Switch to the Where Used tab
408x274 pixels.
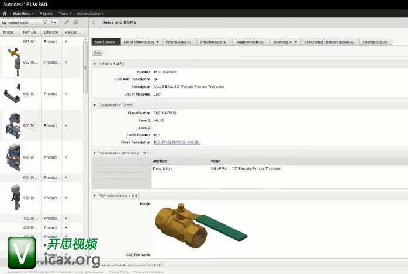[x=179, y=42]
